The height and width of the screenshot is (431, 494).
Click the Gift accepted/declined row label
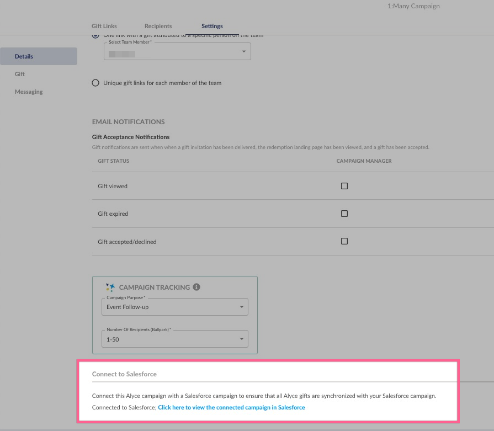pos(127,242)
